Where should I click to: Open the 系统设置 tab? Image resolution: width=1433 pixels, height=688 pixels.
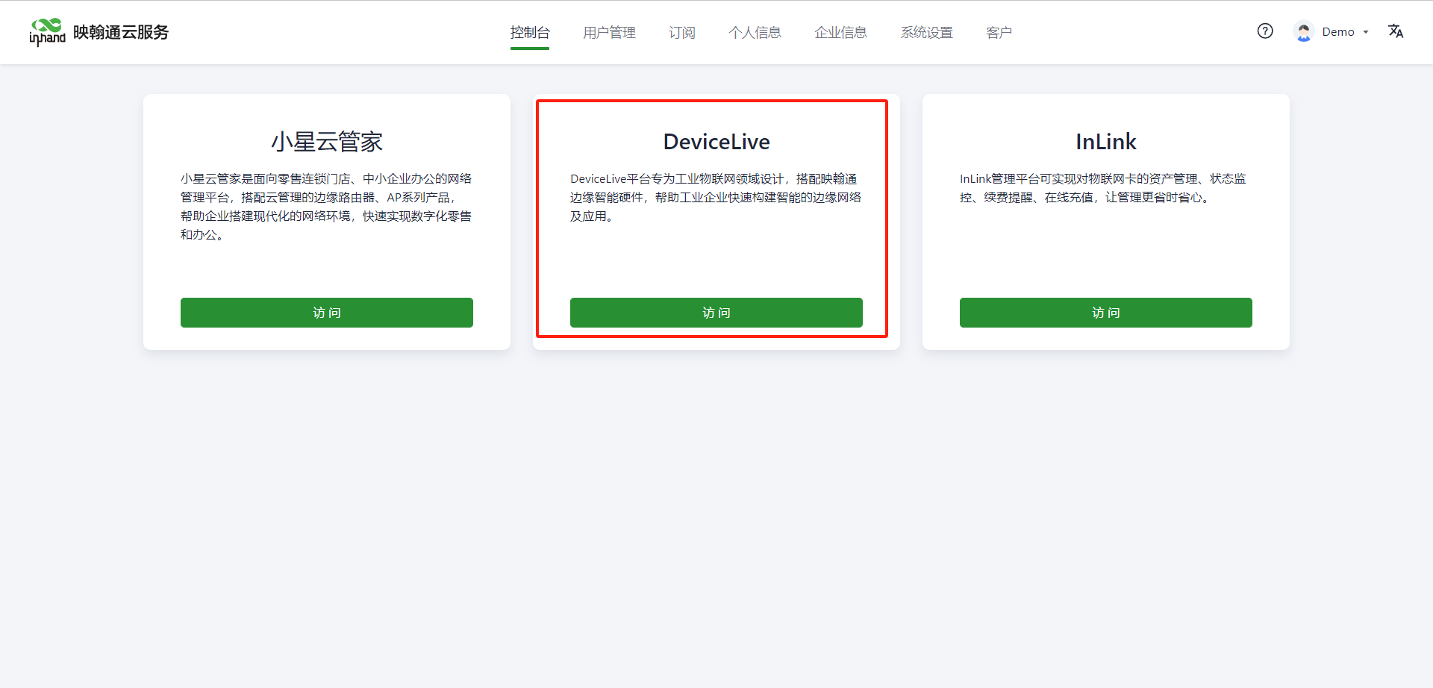click(926, 32)
